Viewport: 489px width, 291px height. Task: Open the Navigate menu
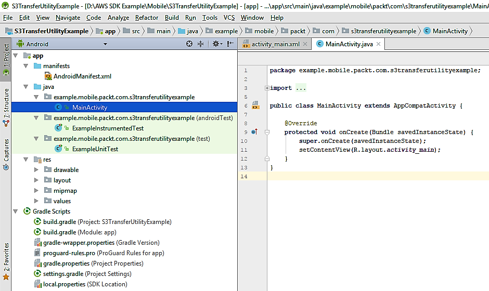coord(68,18)
